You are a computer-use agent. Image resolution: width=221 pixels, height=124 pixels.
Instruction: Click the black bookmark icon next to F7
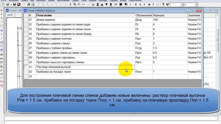click(x=121, y=4)
